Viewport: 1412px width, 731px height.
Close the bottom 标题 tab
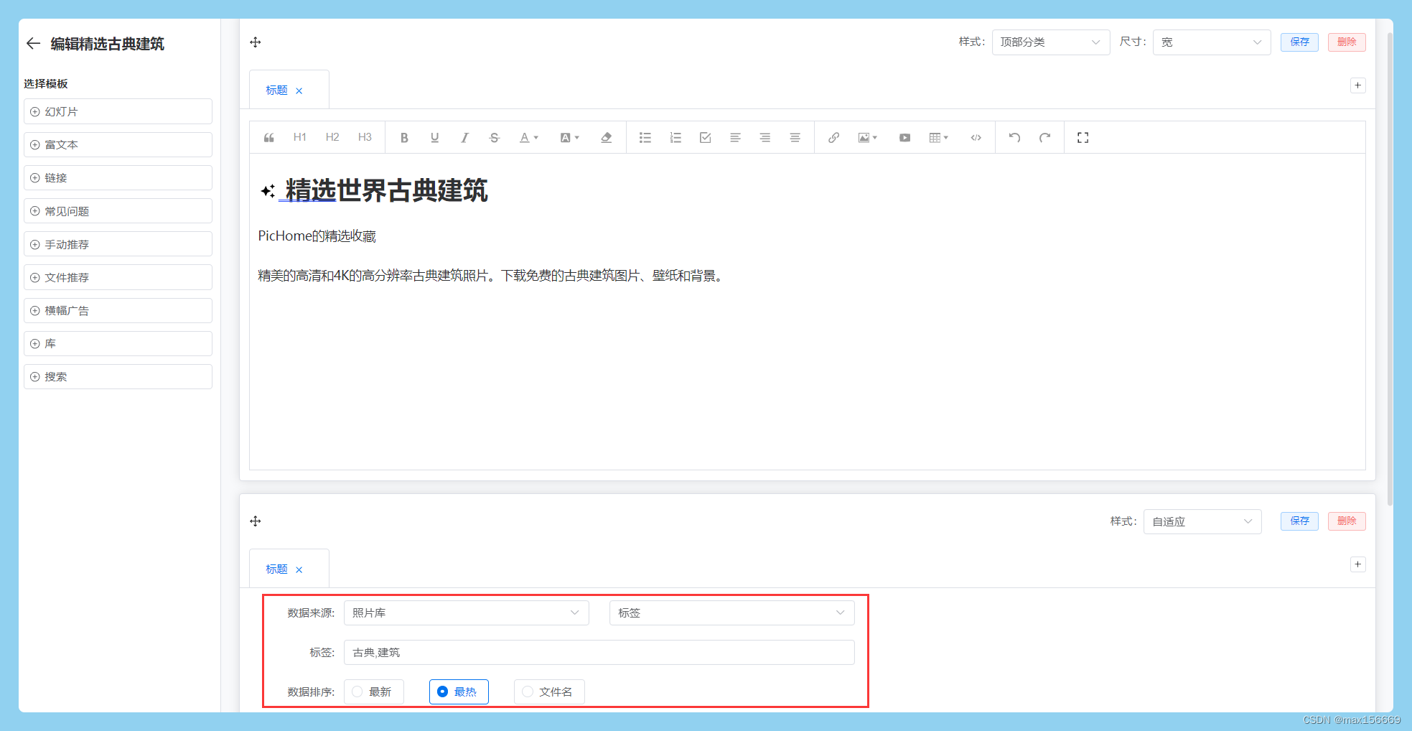[x=299, y=570]
